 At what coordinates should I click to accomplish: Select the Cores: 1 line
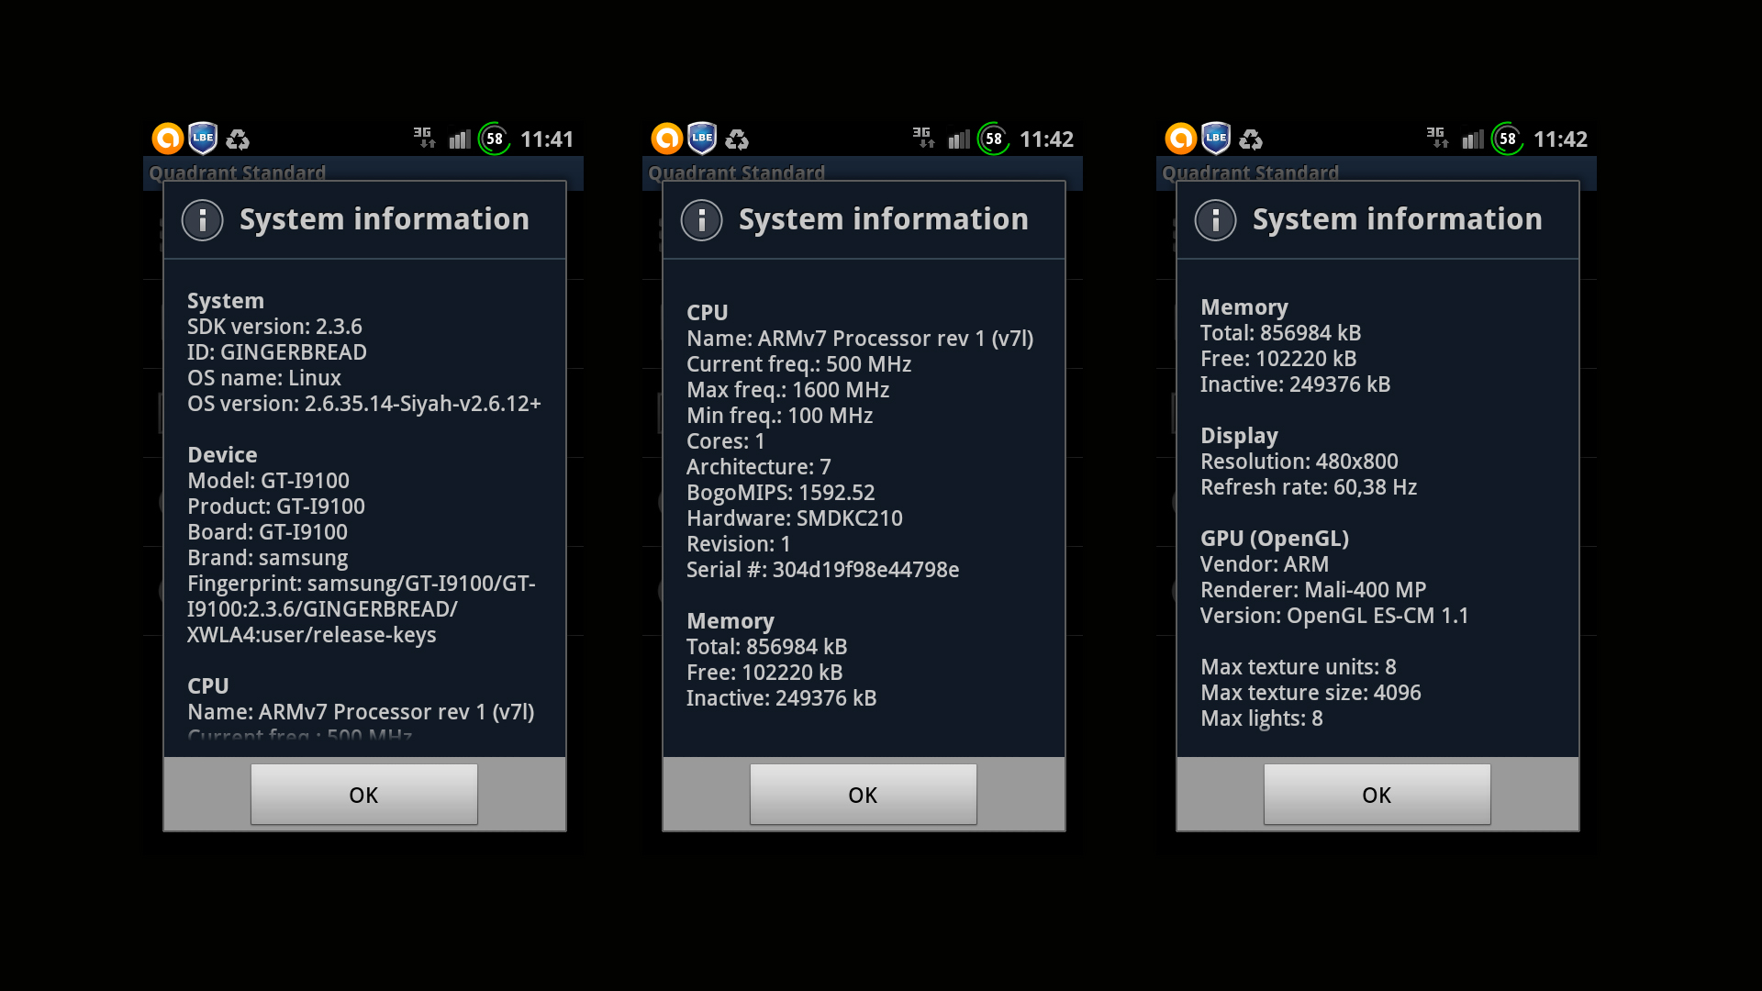coord(726,441)
